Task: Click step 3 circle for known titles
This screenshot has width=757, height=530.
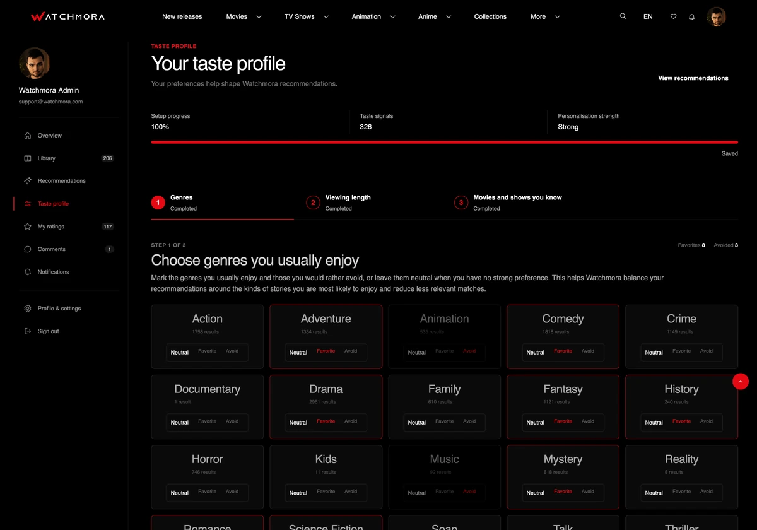Action: click(x=461, y=203)
